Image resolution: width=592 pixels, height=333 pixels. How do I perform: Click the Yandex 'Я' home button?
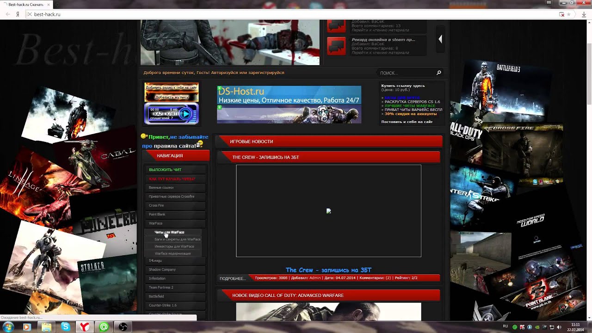pos(18,14)
